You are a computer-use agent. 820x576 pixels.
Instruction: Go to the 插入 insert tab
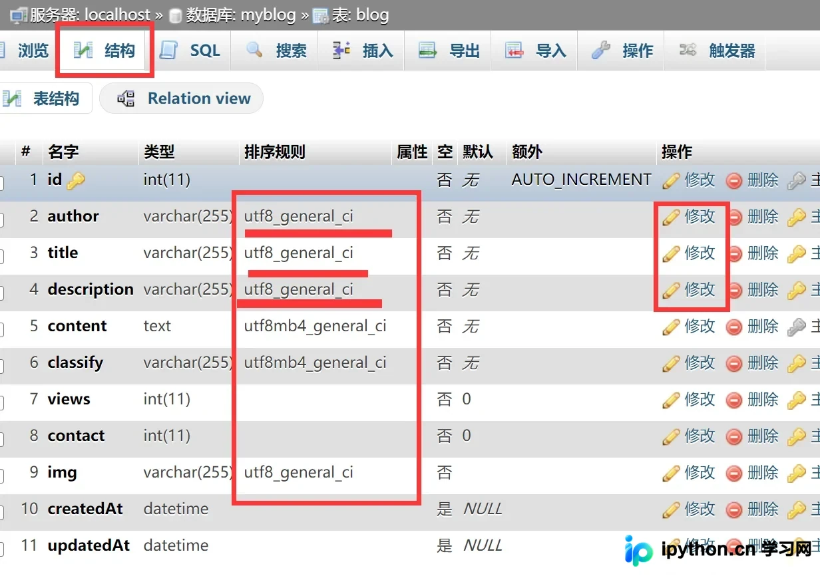[362, 51]
